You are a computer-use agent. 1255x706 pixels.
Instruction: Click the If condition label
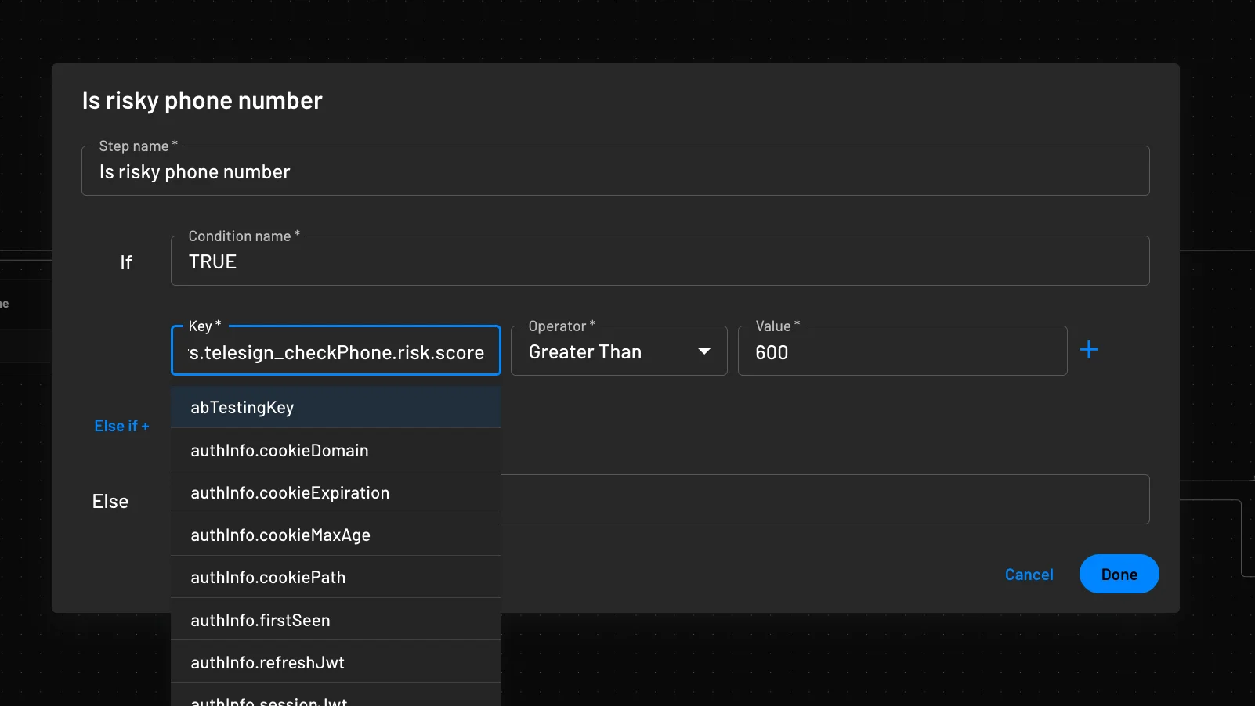126,262
